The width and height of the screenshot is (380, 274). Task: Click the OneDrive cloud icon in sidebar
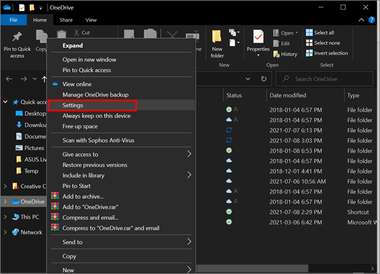15,202
